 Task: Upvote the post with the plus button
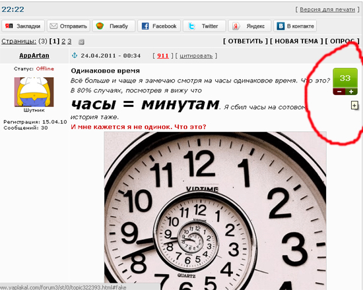tap(351, 92)
